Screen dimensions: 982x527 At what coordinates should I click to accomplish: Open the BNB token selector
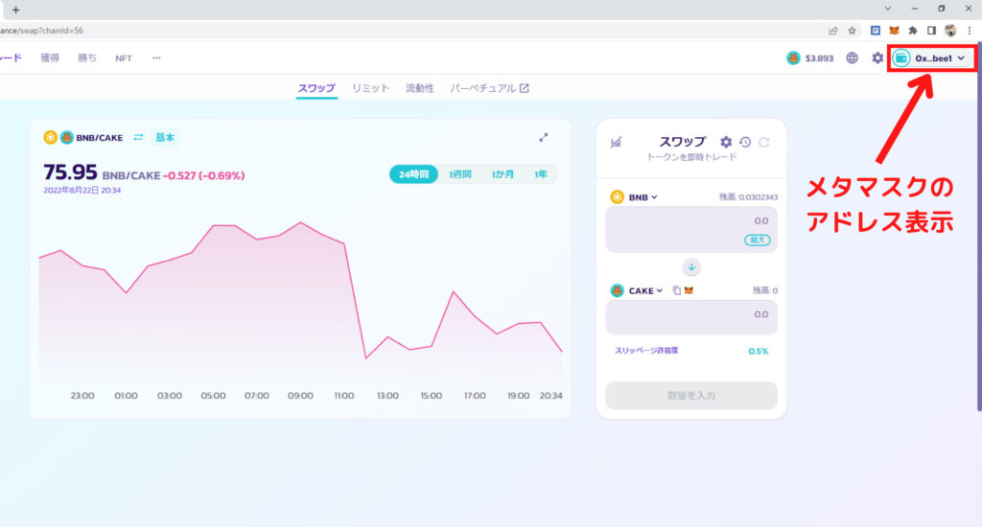tap(635, 197)
